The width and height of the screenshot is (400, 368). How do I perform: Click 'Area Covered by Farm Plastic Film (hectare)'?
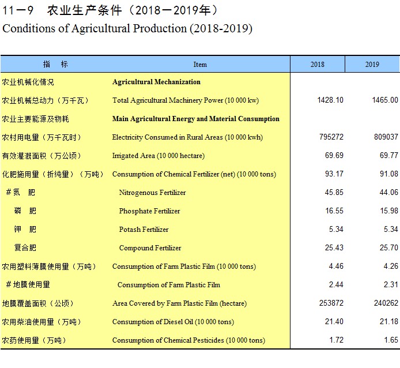point(179,303)
